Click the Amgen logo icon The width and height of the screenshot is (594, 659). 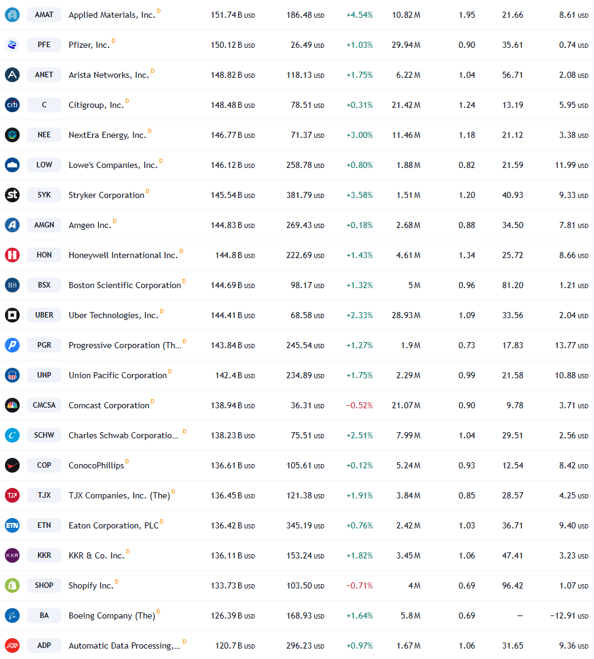click(x=12, y=225)
